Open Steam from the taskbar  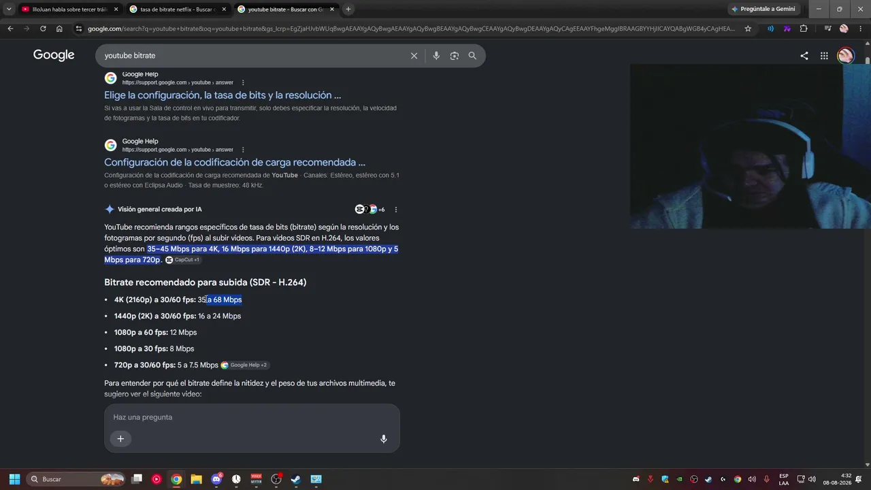[296, 479]
